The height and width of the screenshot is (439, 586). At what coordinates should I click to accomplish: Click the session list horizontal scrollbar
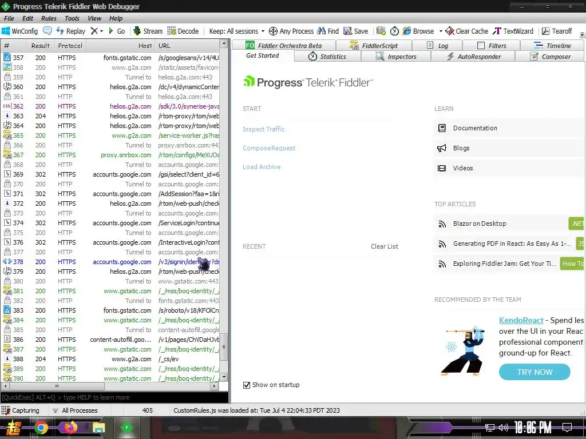point(56,386)
